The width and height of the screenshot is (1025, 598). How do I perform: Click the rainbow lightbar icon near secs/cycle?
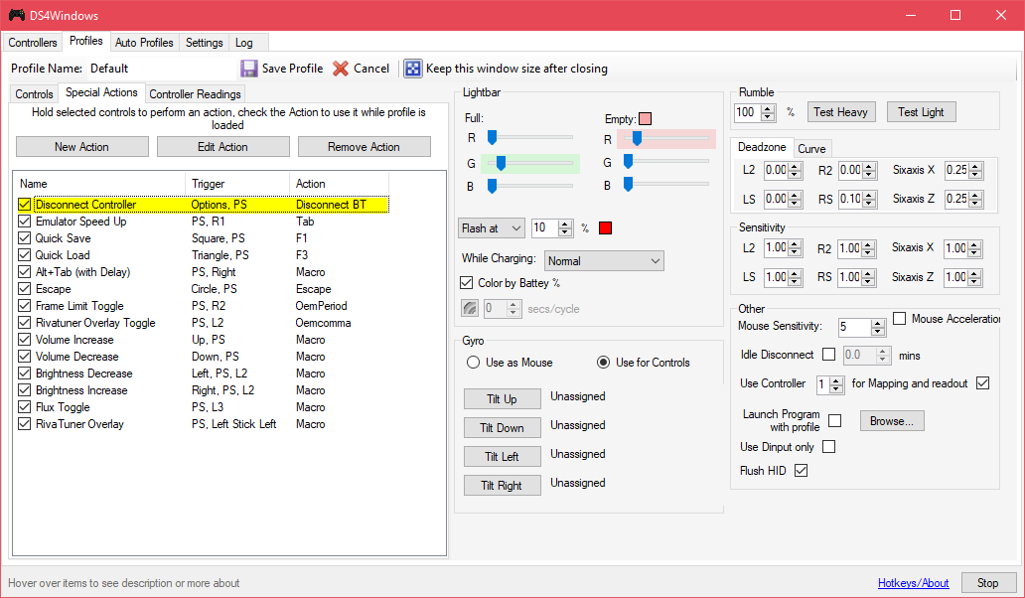[470, 309]
